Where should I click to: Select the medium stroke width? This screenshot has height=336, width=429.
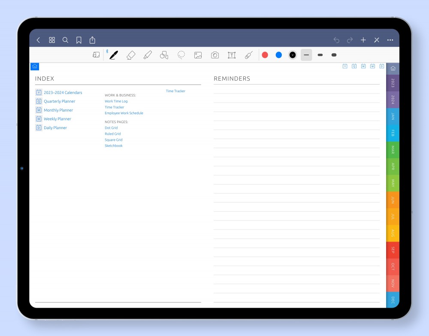[320, 55]
